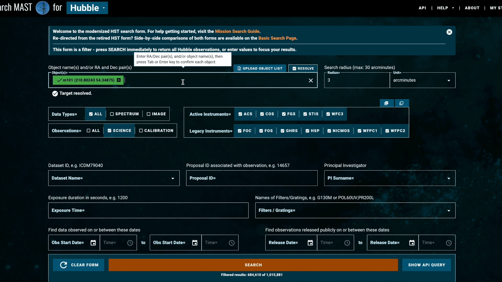Uncheck the GHRS legacy instrument
The width and height of the screenshot is (502, 282).
[x=289, y=131]
